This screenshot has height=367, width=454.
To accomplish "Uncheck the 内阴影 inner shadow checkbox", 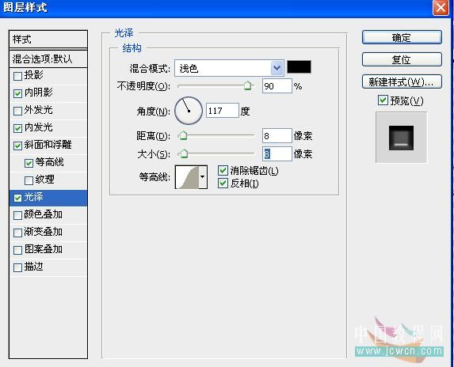I will (x=17, y=93).
